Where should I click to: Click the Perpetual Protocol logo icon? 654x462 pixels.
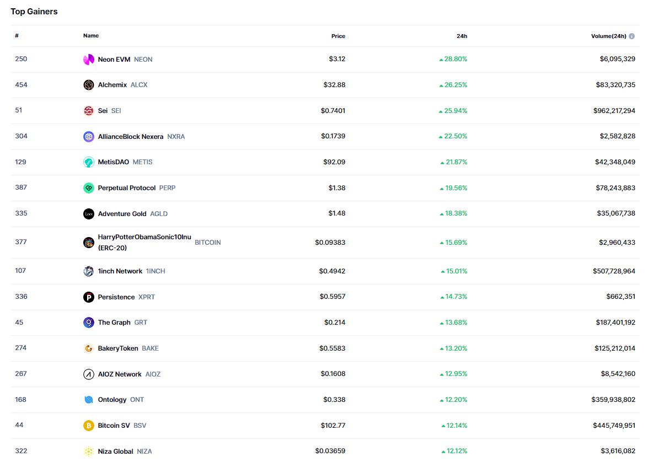89,188
